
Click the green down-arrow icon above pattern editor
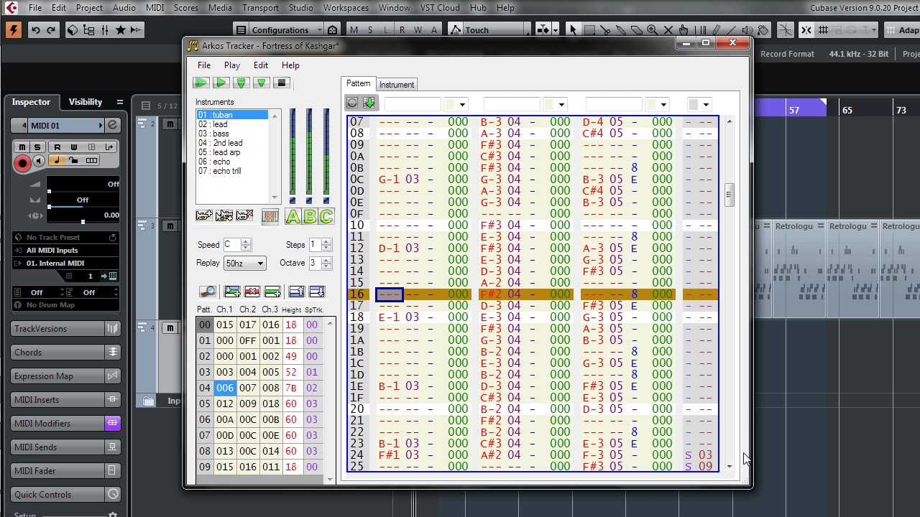(x=369, y=103)
